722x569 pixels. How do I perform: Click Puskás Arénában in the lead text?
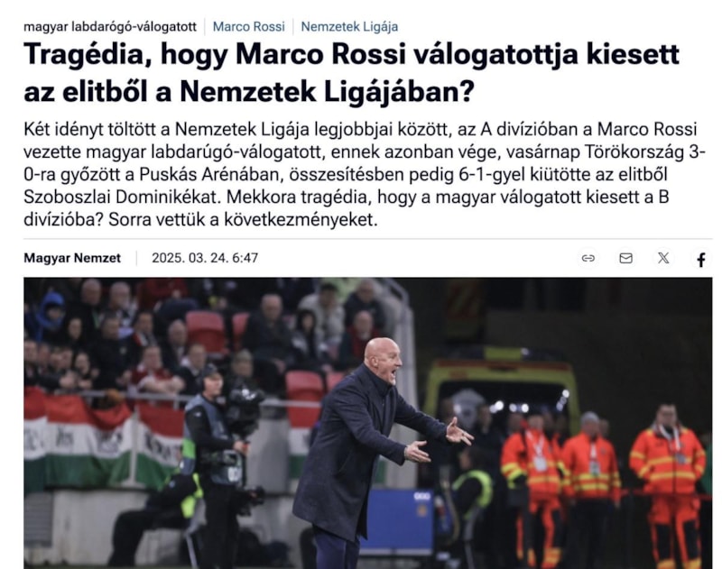pyautogui.click(x=209, y=175)
